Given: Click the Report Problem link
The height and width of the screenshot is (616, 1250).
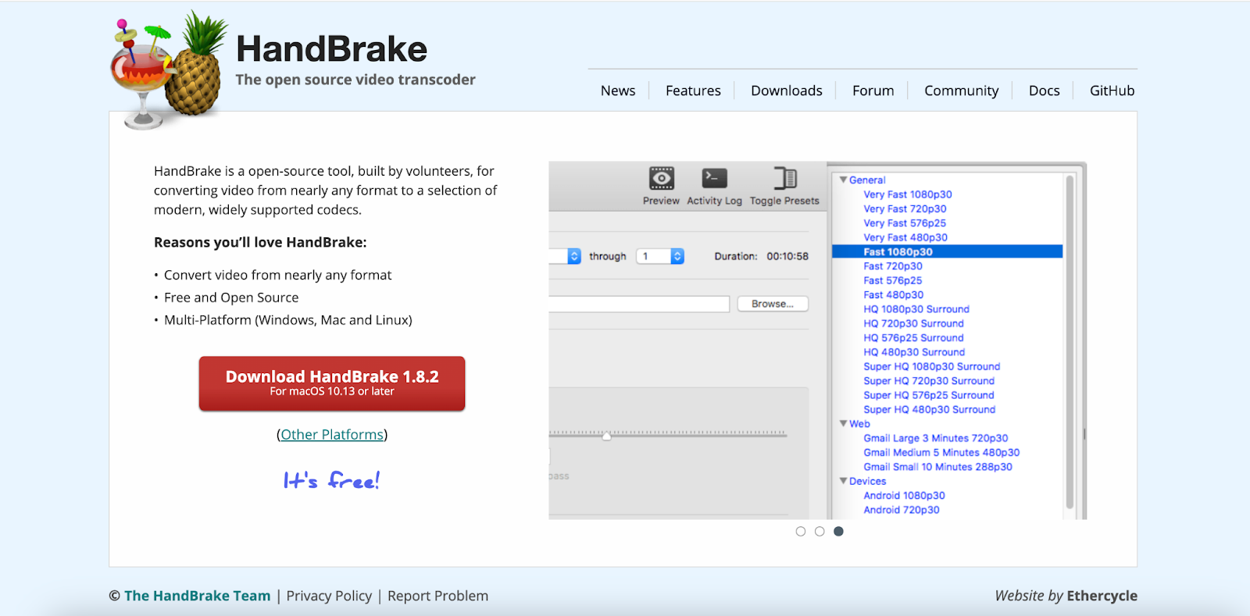Looking at the screenshot, I should [437, 596].
